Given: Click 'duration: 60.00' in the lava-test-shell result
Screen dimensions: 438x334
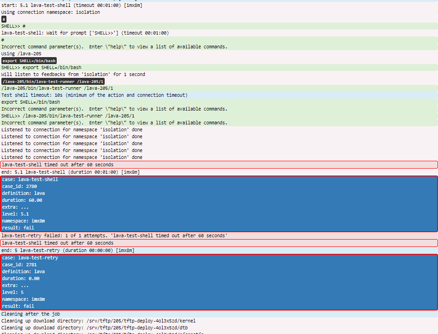Looking at the screenshot, I should click(x=22, y=200).
